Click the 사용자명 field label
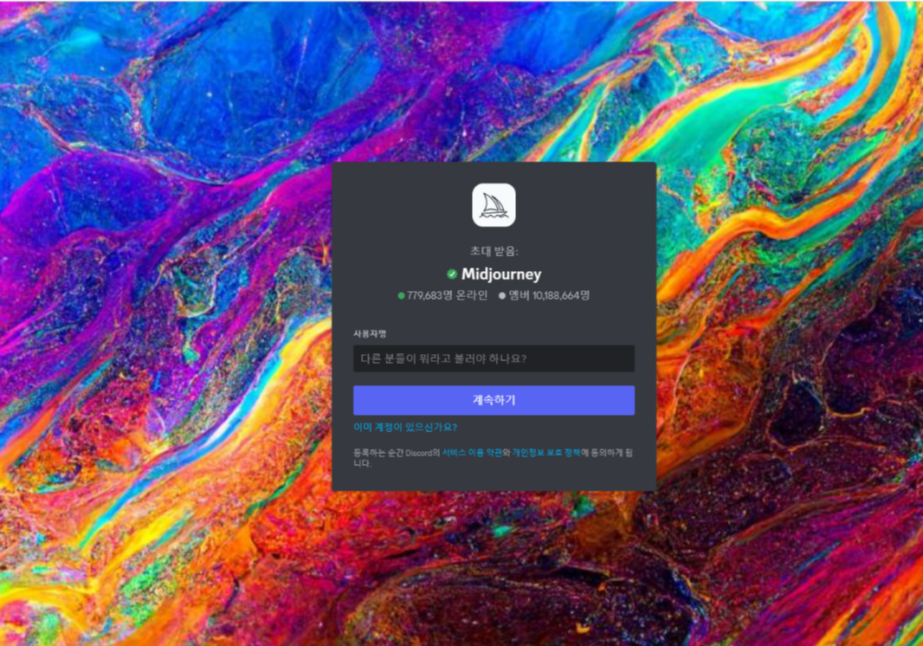 pos(370,333)
